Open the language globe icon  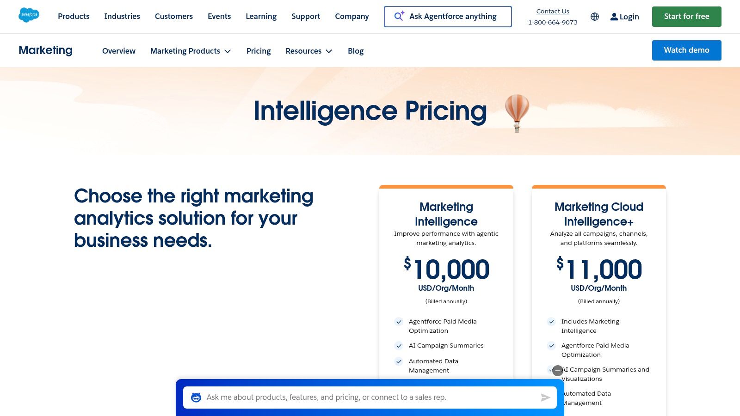pyautogui.click(x=595, y=17)
